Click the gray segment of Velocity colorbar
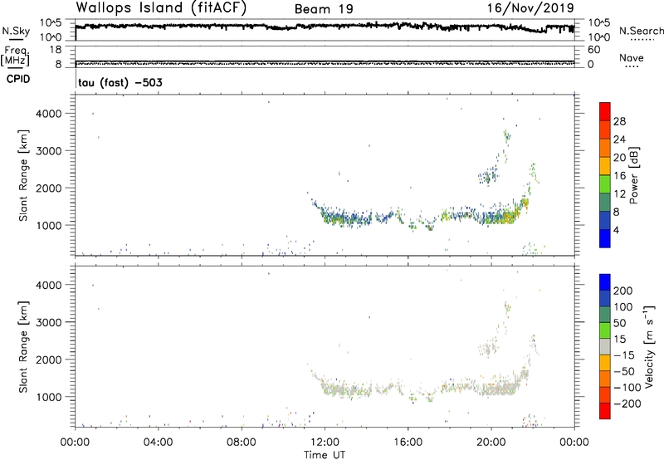The width and height of the screenshot is (664, 460). [x=605, y=347]
